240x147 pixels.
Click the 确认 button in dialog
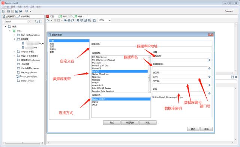[193, 129]
